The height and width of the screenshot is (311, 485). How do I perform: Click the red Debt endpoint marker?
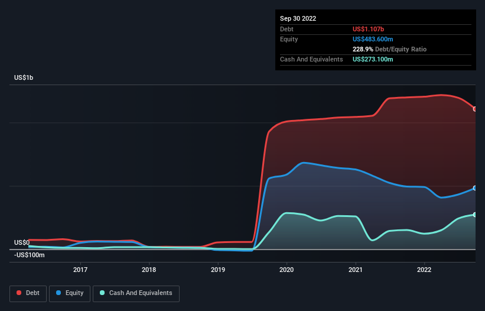click(x=475, y=109)
